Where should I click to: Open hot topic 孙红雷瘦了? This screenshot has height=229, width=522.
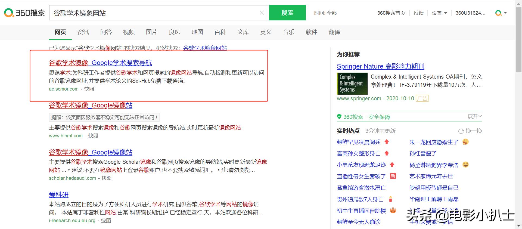423,153
